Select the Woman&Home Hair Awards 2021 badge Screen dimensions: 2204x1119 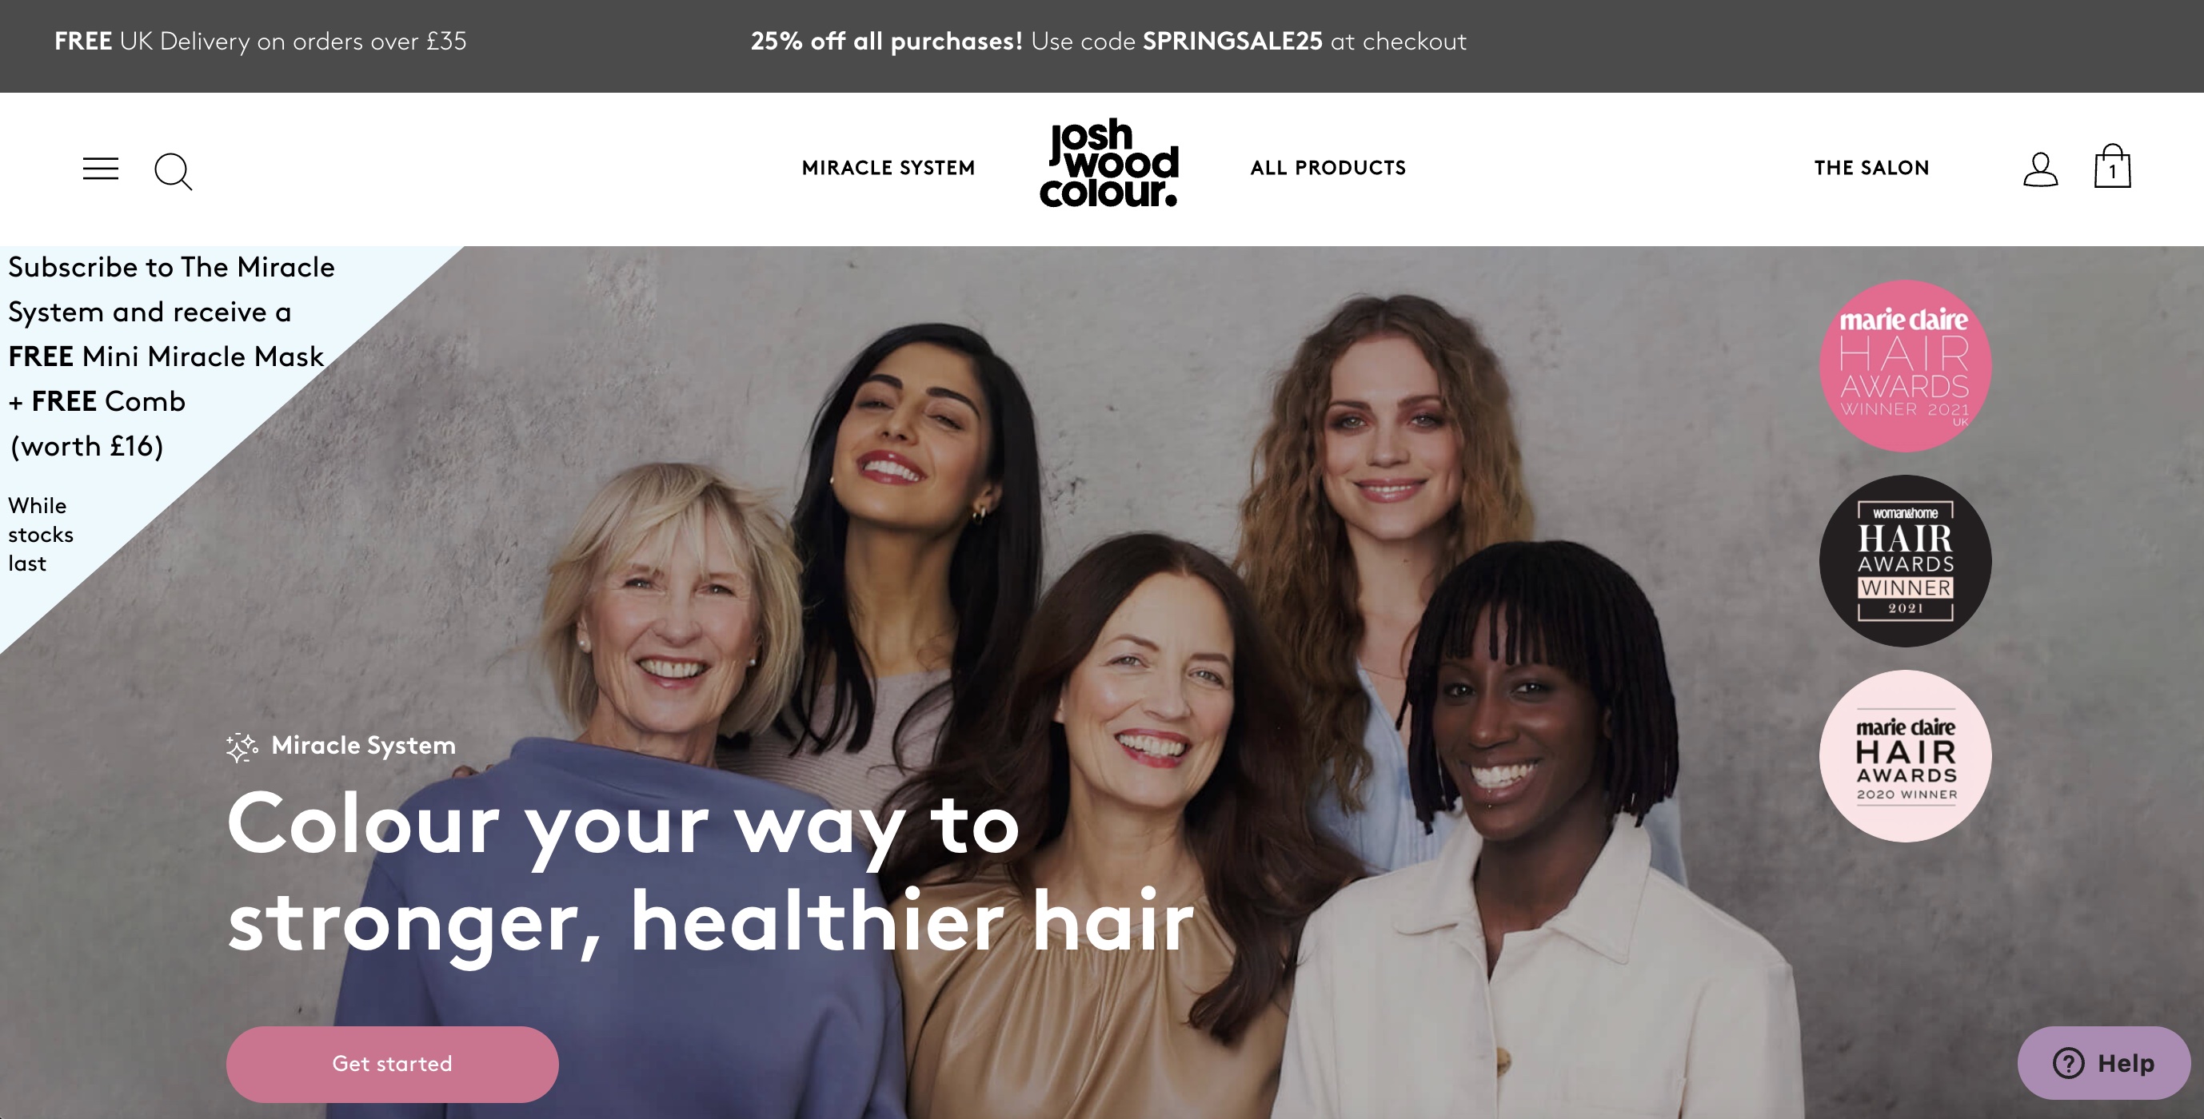pyautogui.click(x=1905, y=561)
